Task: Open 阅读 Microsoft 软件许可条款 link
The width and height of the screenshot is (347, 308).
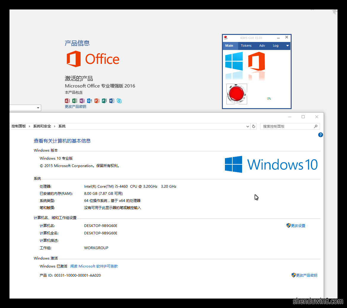Action: pyautogui.click(x=94, y=266)
